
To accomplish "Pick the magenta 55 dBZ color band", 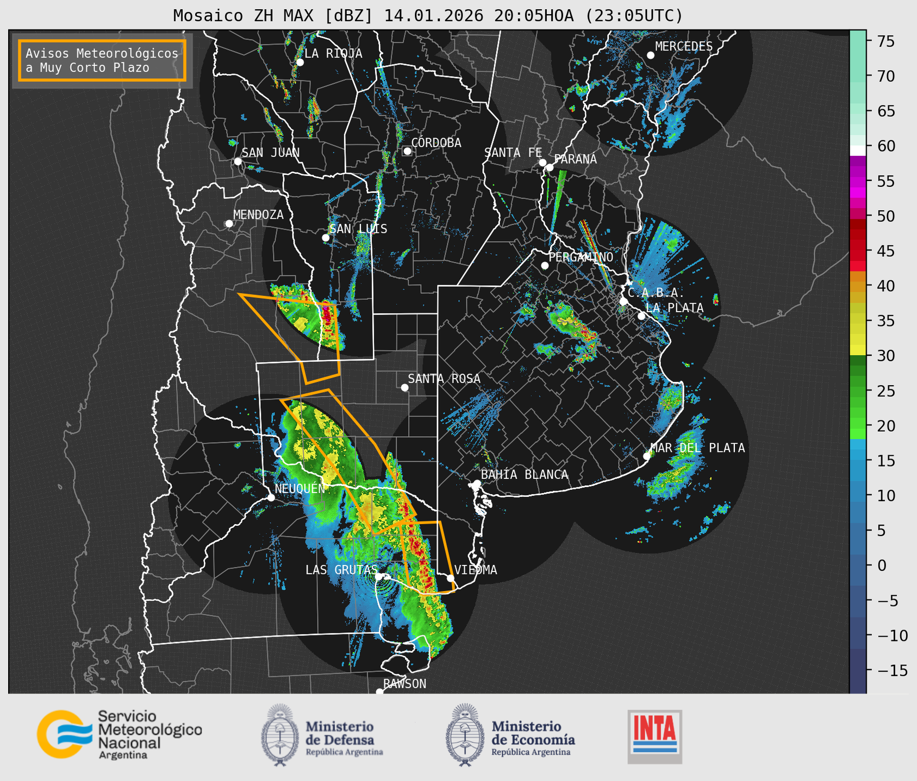I will [x=858, y=181].
